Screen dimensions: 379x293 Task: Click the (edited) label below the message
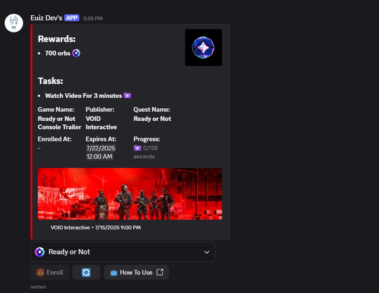(x=38, y=286)
